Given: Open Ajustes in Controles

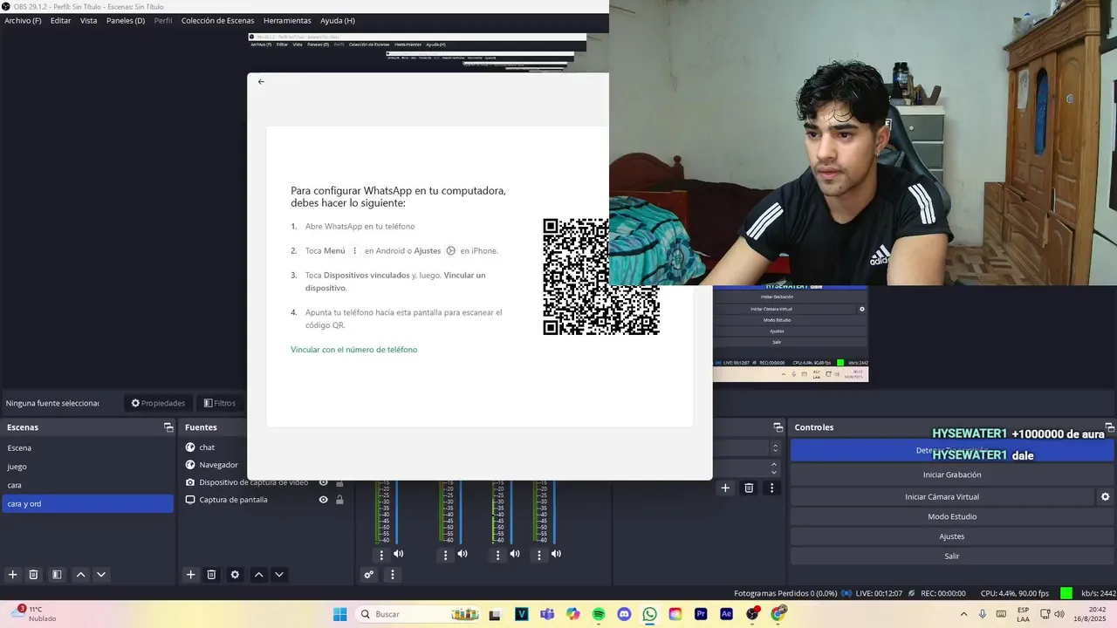Looking at the screenshot, I should (952, 536).
